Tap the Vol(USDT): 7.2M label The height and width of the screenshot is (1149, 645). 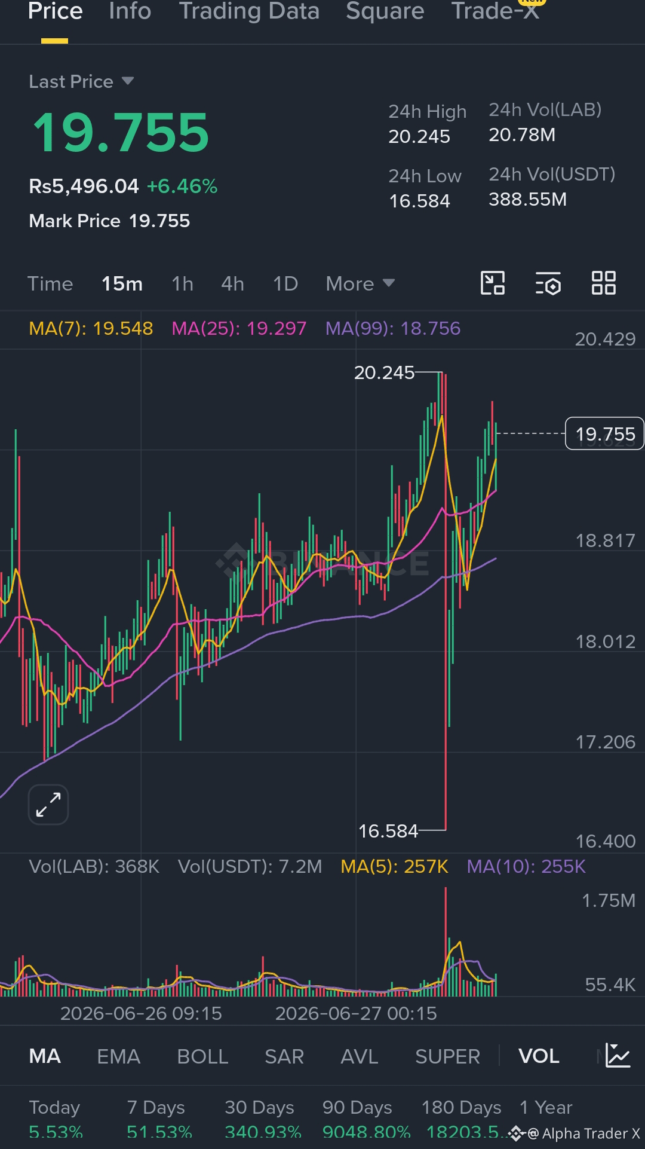click(x=250, y=867)
